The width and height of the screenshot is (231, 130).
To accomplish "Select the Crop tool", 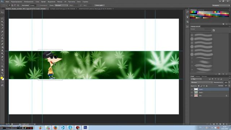I will 2,25.
